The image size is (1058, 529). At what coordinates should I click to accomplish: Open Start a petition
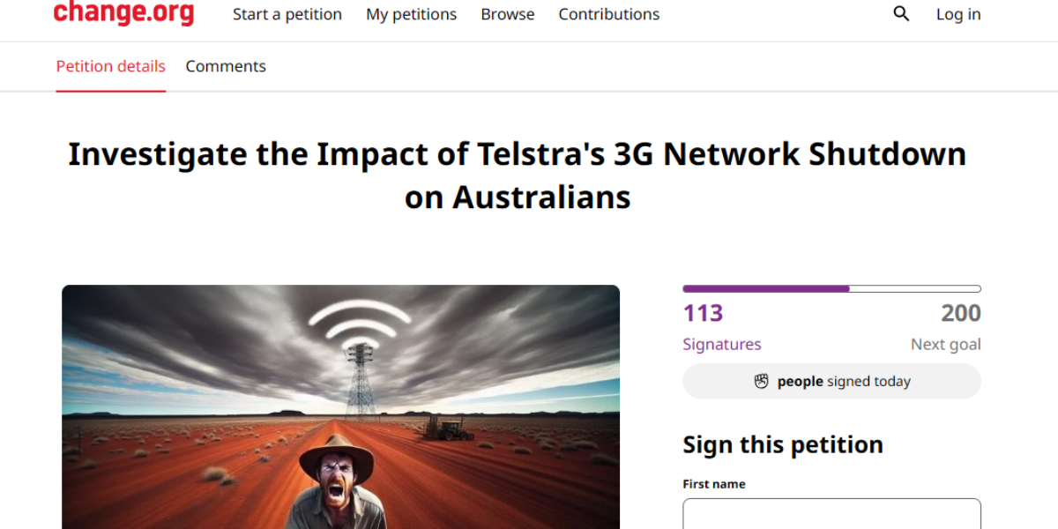coord(287,14)
